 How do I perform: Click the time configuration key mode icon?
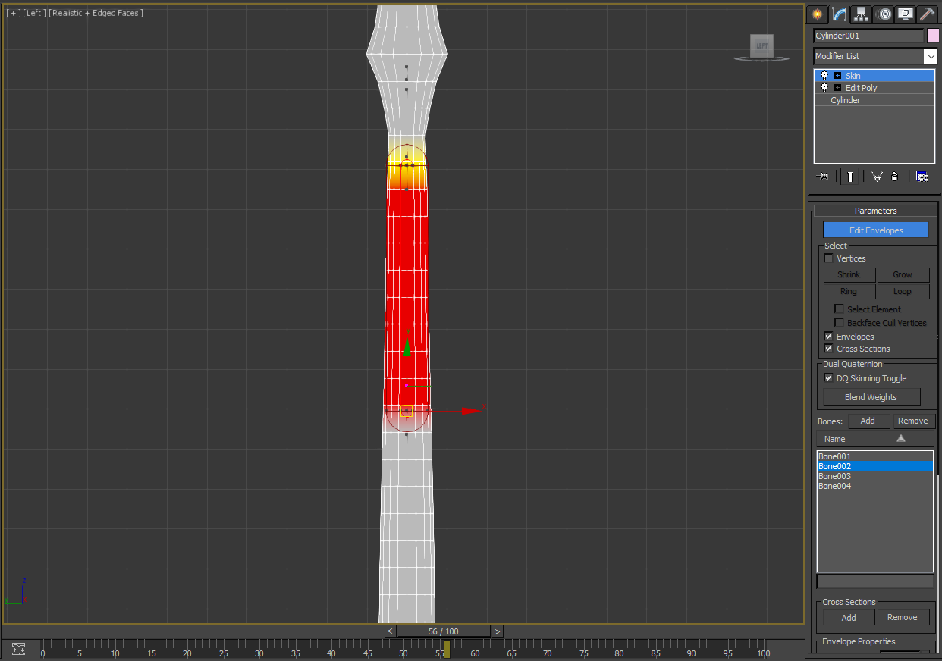19,649
